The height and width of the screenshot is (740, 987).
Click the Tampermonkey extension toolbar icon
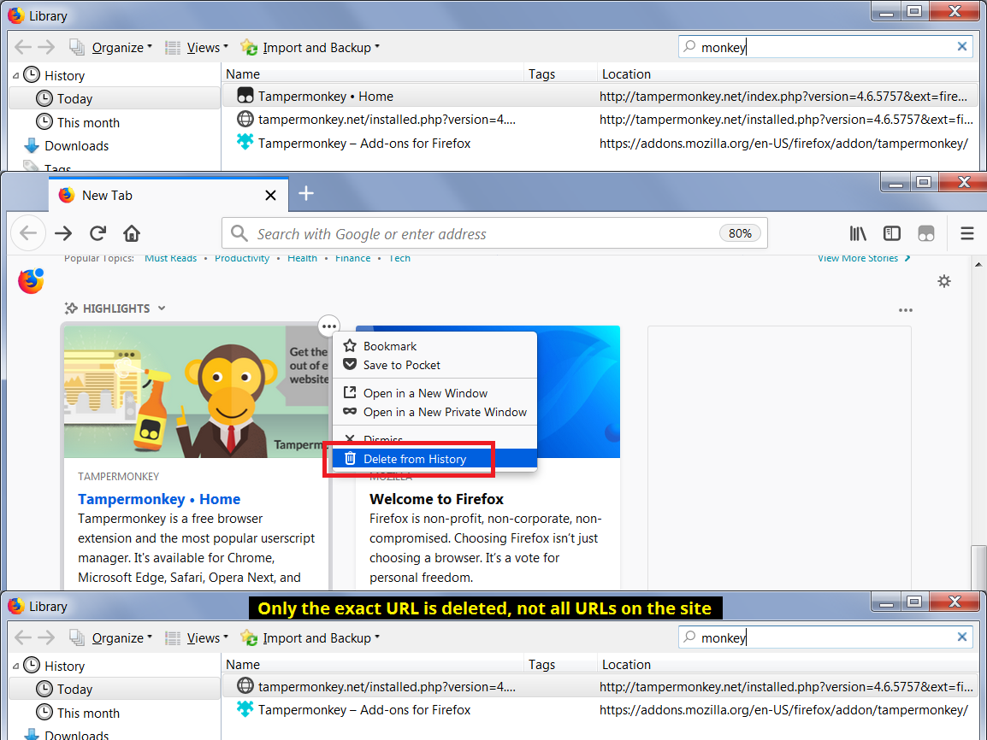tap(925, 233)
